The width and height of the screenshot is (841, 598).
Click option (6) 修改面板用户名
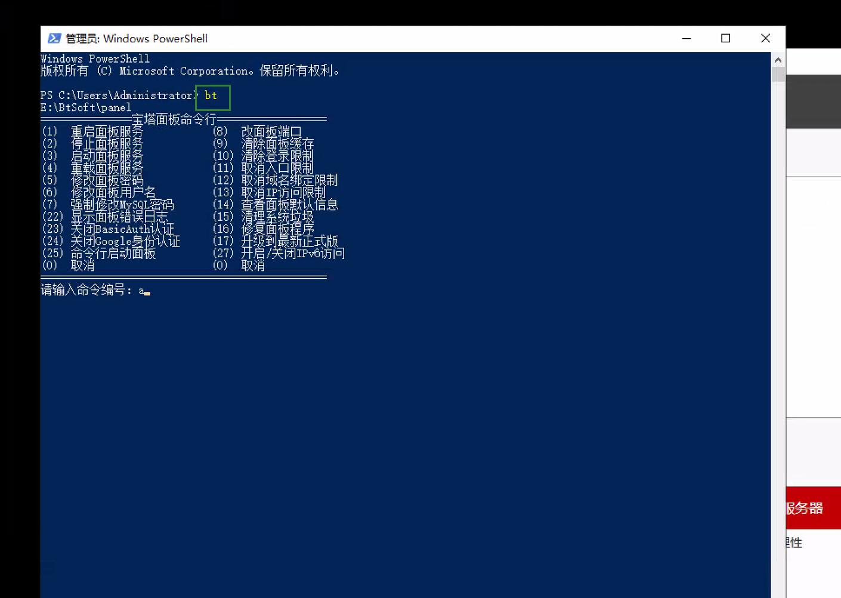pyautogui.click(x=98, y=192)
